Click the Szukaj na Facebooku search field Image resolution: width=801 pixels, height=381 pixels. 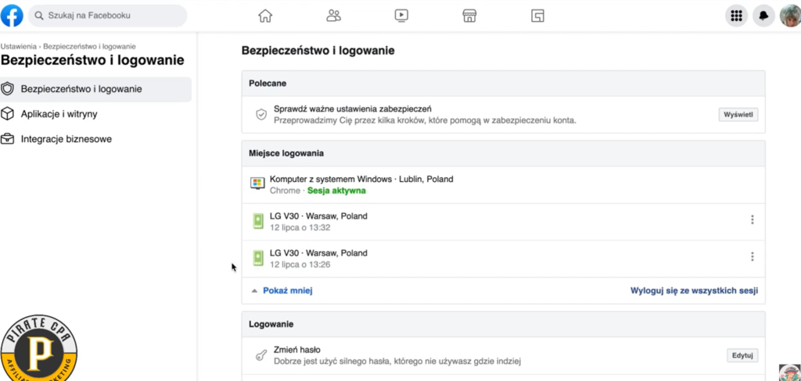point(108,16)
